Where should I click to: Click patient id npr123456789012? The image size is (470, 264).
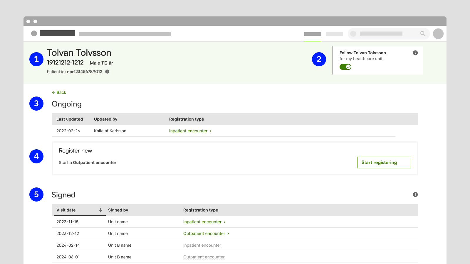pyautogui.click(x=85, y=72)
